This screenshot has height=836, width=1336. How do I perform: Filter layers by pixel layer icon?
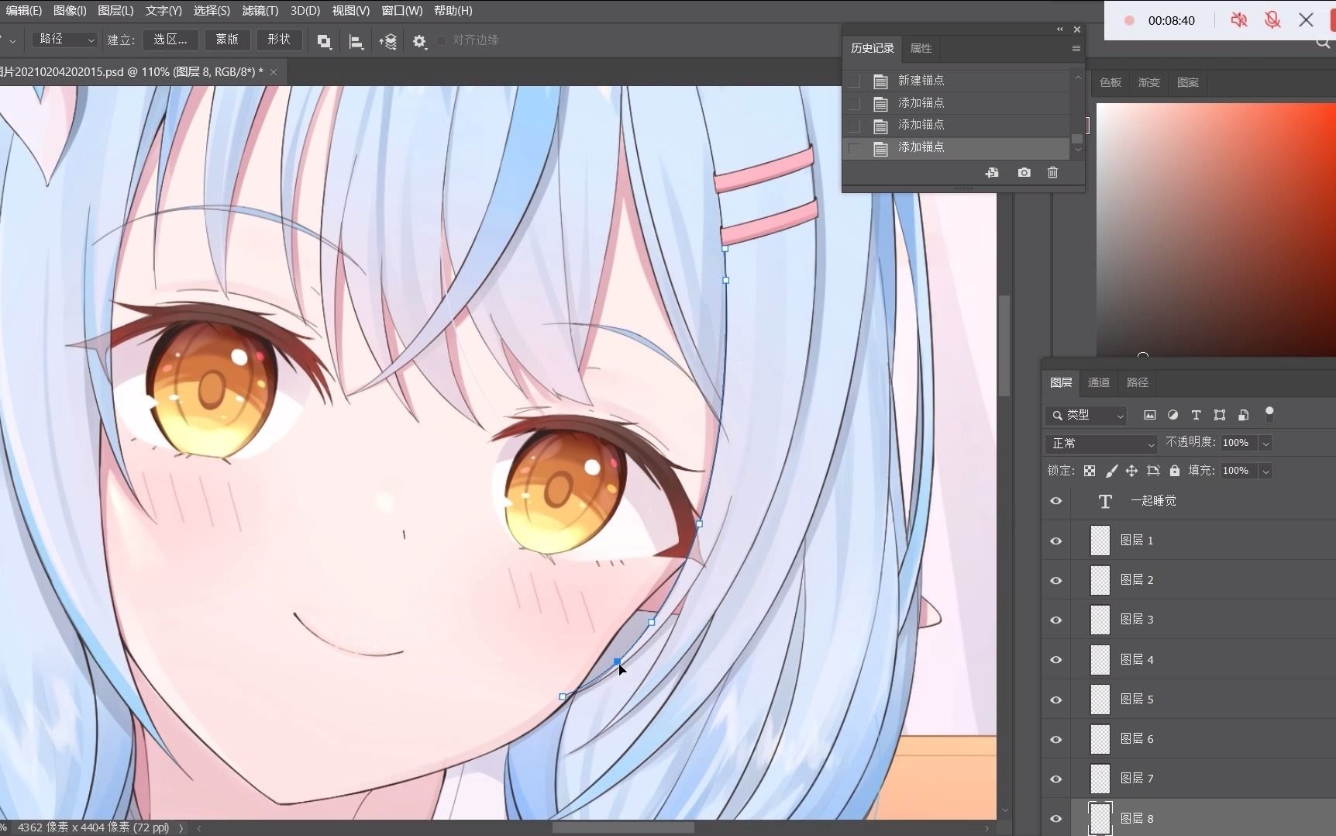(x=1149, y=415)
